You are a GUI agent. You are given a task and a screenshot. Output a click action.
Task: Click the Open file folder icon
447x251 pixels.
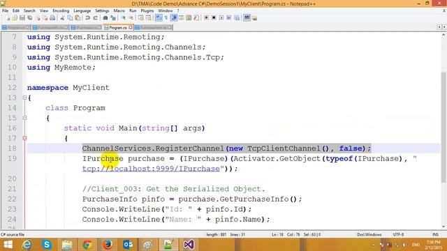coord(15,18)
